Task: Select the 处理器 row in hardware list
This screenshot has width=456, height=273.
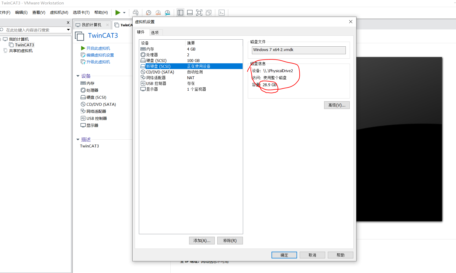Action: point(191,55)
